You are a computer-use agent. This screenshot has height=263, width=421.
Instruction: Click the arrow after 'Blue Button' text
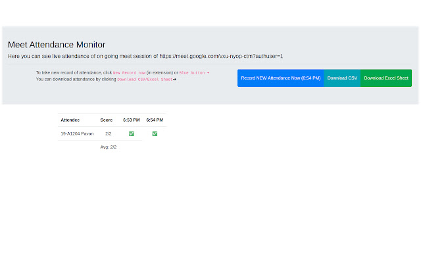coord(208,73)
